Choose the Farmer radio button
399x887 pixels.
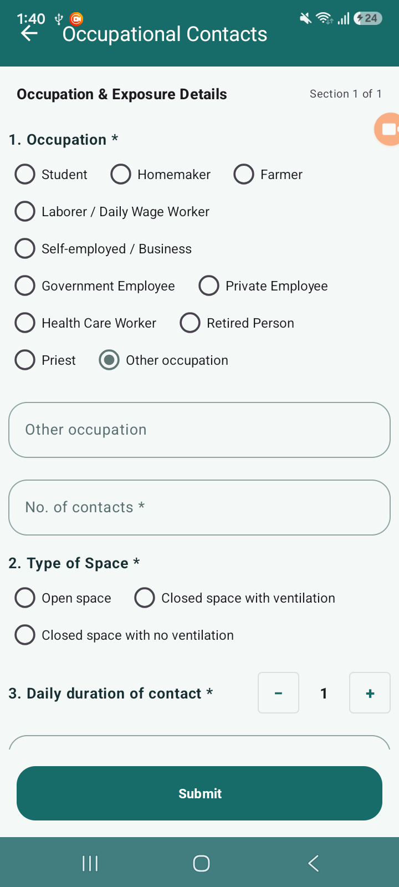268,174
